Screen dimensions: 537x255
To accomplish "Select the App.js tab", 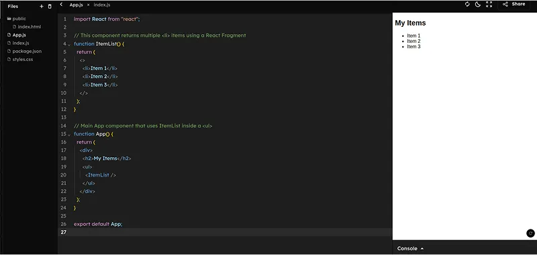I will tap(76, 5).
